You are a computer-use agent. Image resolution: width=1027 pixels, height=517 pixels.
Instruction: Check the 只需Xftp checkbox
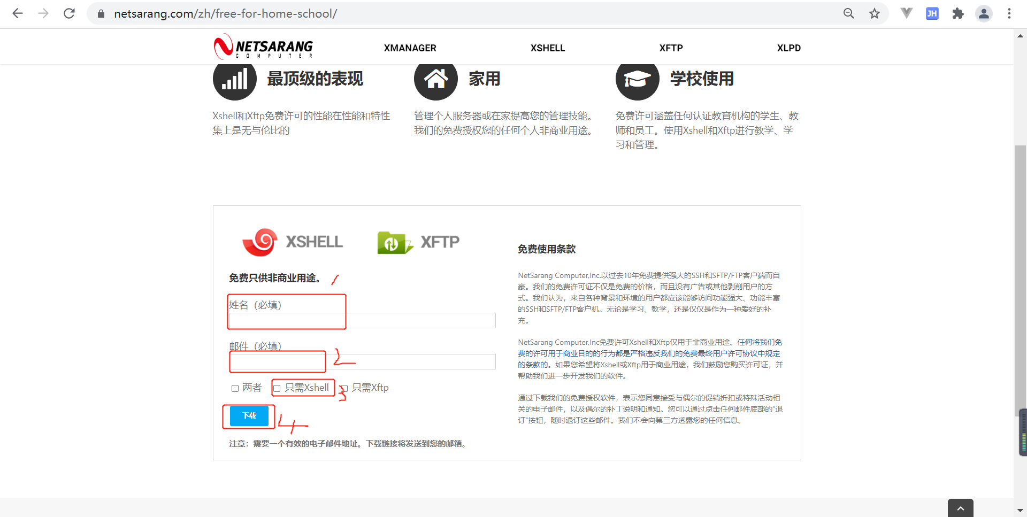344,388
